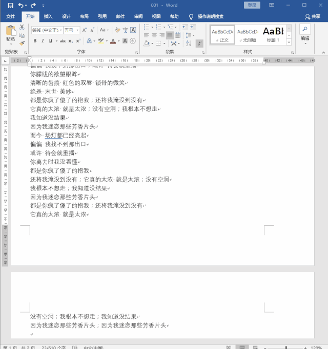This screenshot has width=328, height=349.
Task: Decrease font size with the smaller A
Action: (92, 30)
